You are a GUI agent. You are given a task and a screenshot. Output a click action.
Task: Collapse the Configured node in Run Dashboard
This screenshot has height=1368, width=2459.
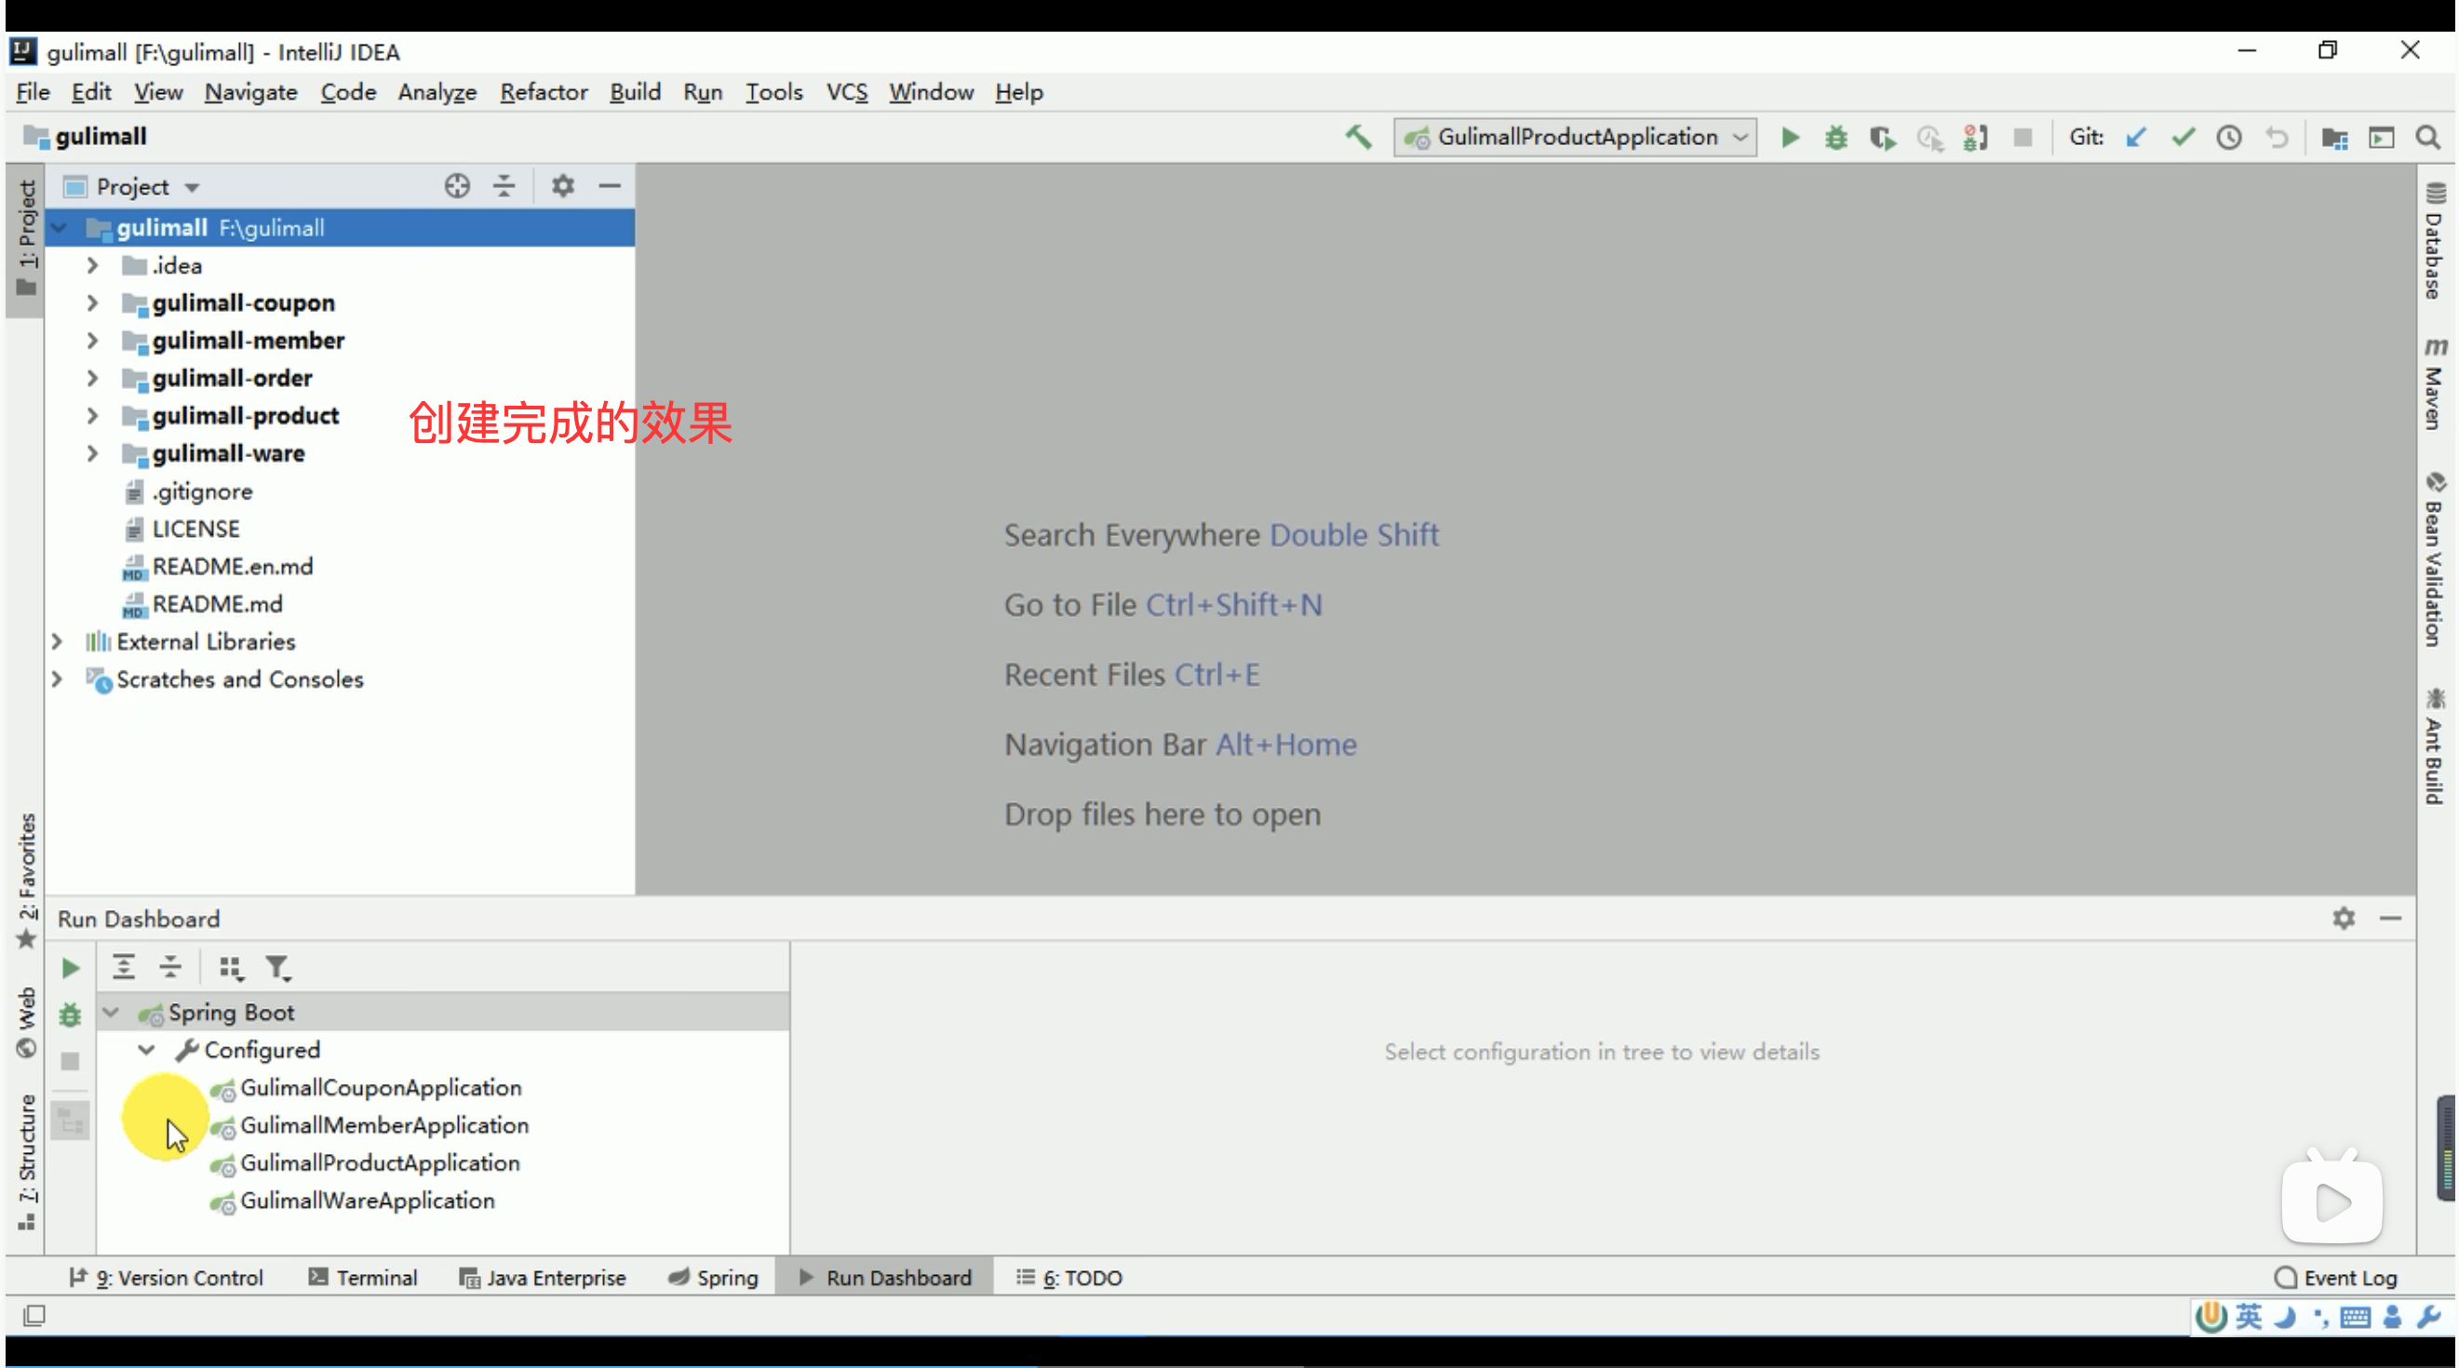pyautogui.click(x=146, y=1050)
